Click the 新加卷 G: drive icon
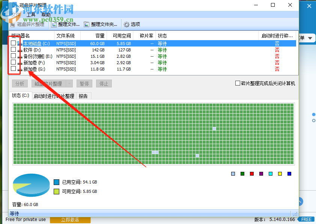Screen dimensions: 316x224 point(20,69)
